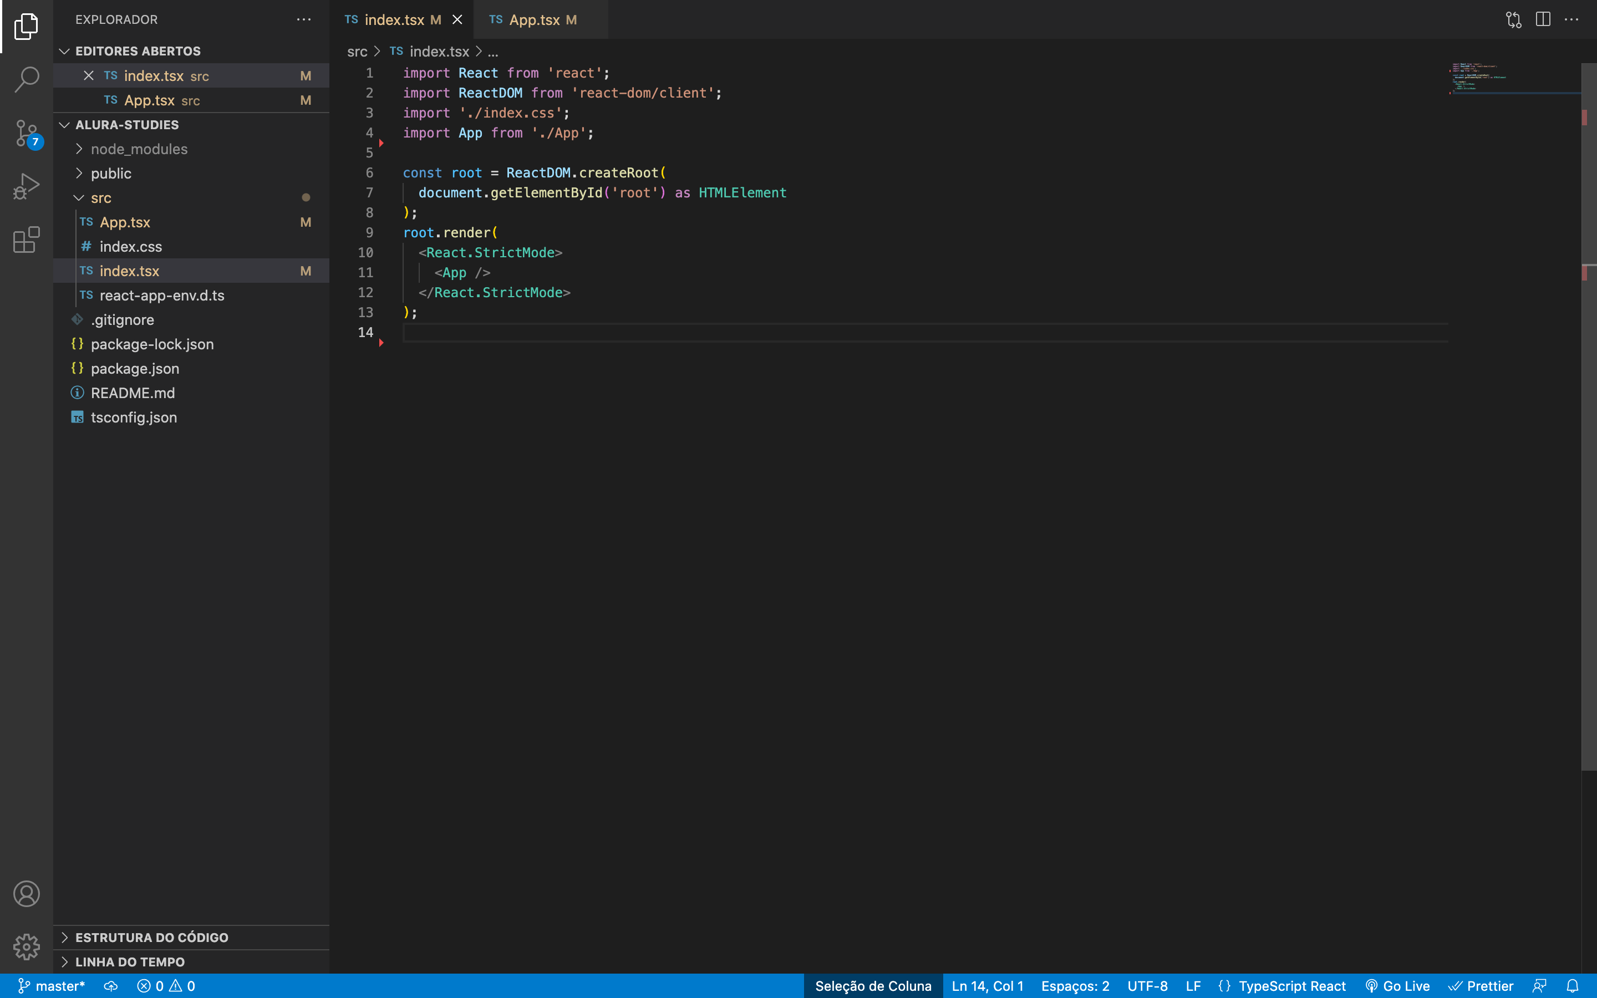Click line number 6 in the gutter
The width and height of the screenshot is (1597, 998).
(x=369, y=173)
